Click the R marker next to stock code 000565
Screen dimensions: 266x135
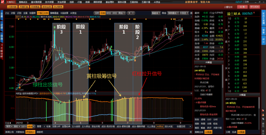coord(254,13)
